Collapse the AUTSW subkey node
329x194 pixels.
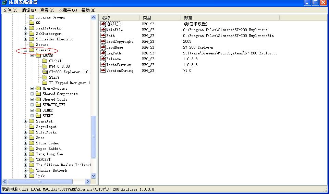(32, 55)
